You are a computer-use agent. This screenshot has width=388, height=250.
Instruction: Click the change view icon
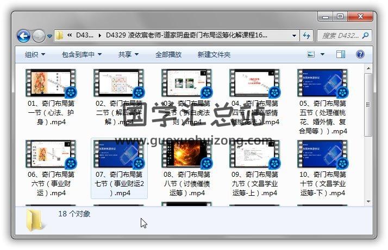[311, 54]
